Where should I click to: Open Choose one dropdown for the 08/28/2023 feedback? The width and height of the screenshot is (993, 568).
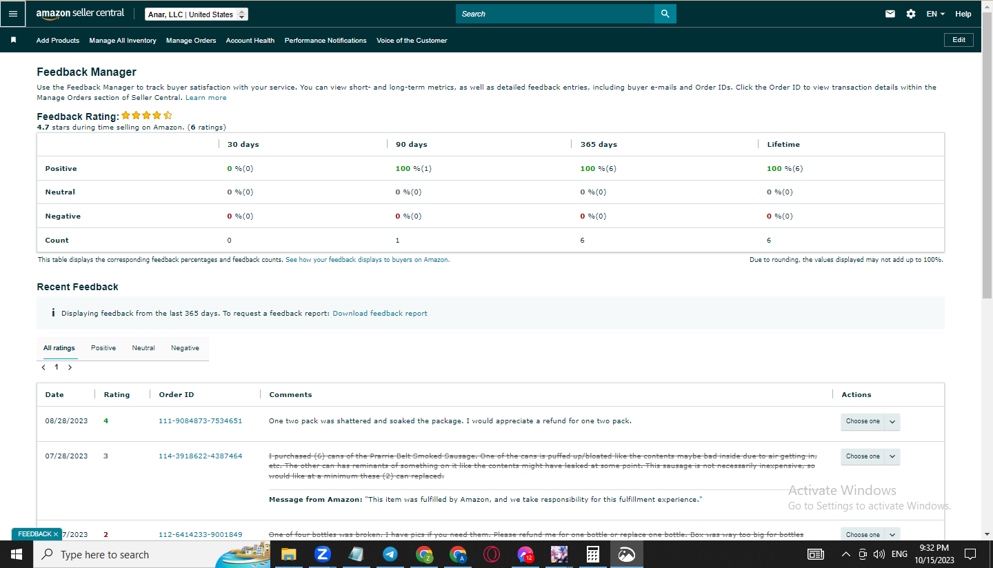(870, 421)
